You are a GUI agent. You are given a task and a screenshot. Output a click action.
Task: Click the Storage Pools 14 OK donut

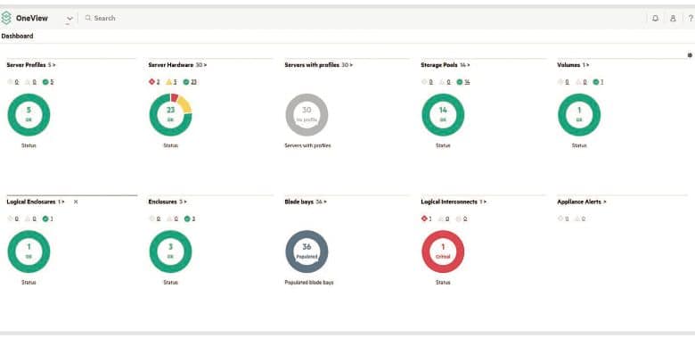443,114
